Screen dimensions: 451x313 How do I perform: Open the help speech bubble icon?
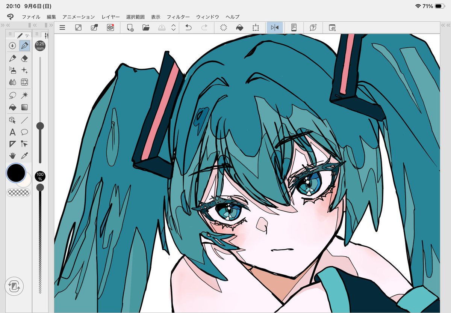(x=313, y=27)
